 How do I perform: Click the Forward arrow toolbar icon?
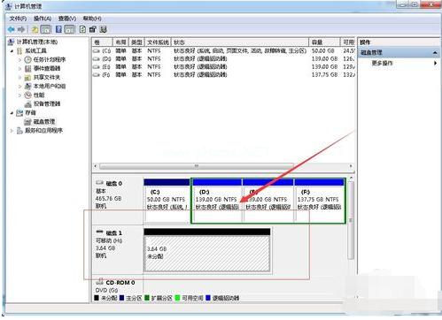(x=21, y=29)
